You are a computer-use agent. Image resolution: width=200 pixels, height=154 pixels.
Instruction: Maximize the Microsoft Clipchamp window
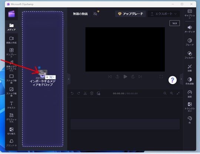click(182, 4)
